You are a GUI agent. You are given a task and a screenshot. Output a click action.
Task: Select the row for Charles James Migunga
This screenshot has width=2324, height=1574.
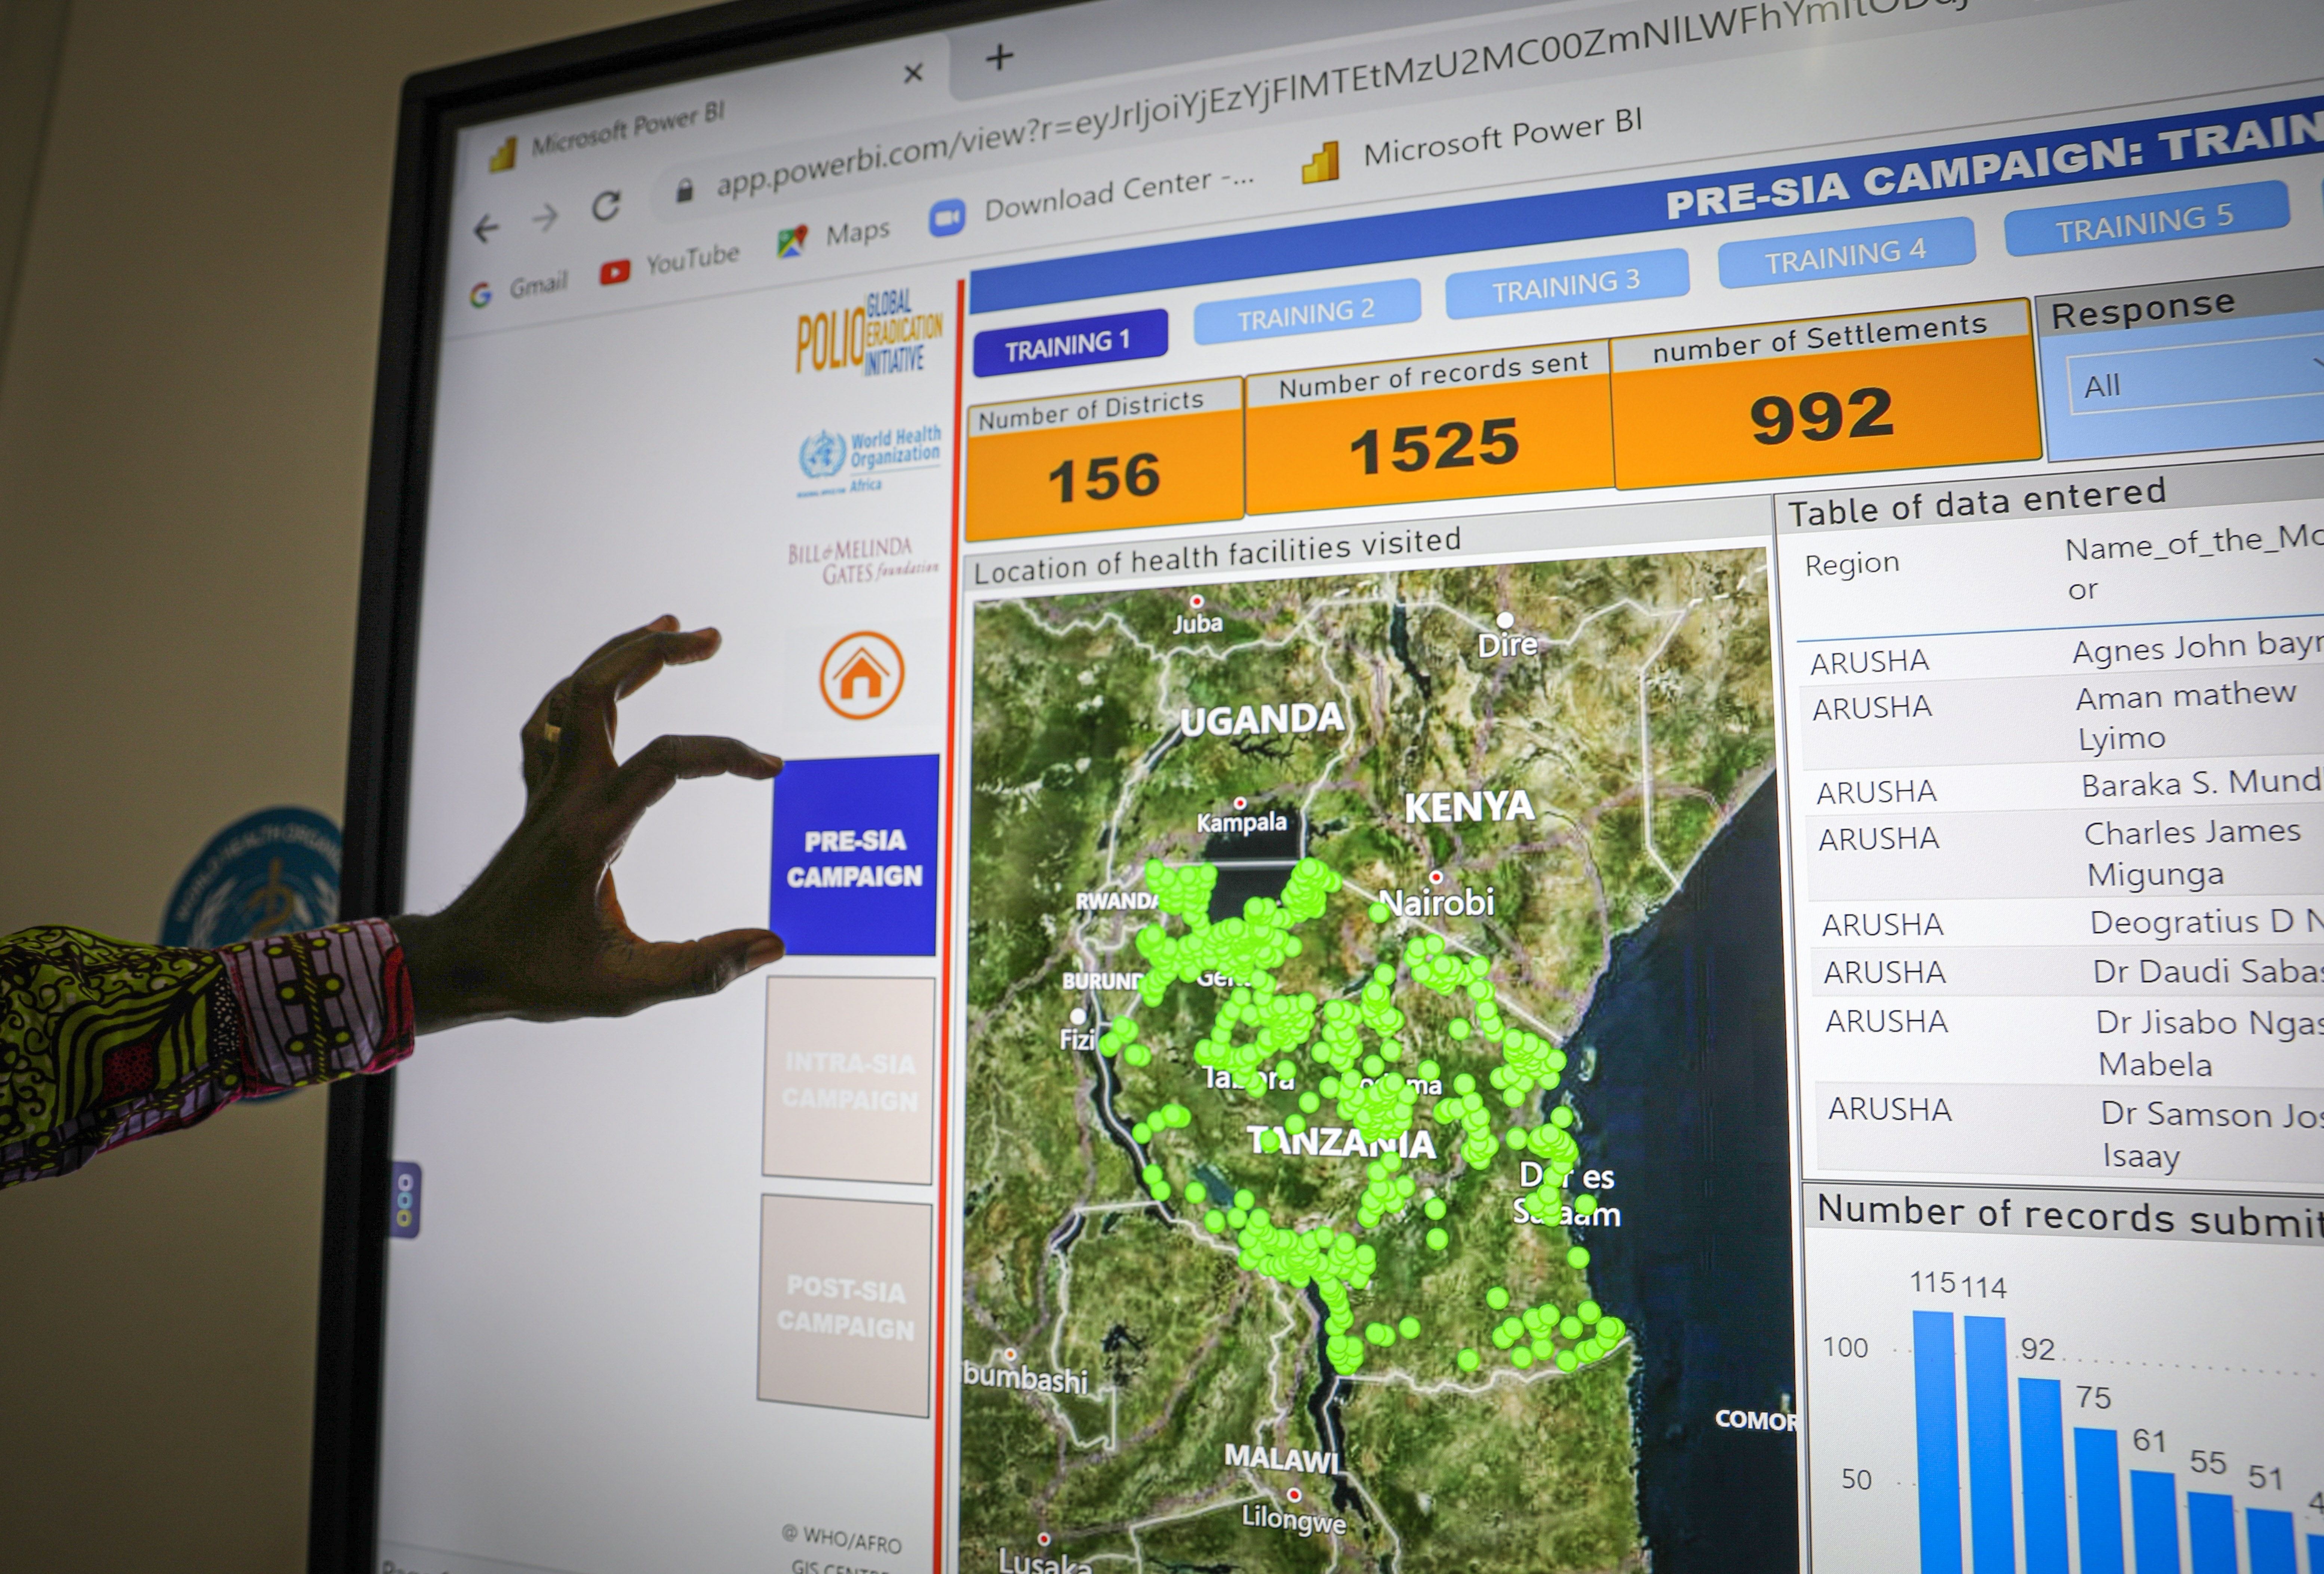[x=2066, y=855]
